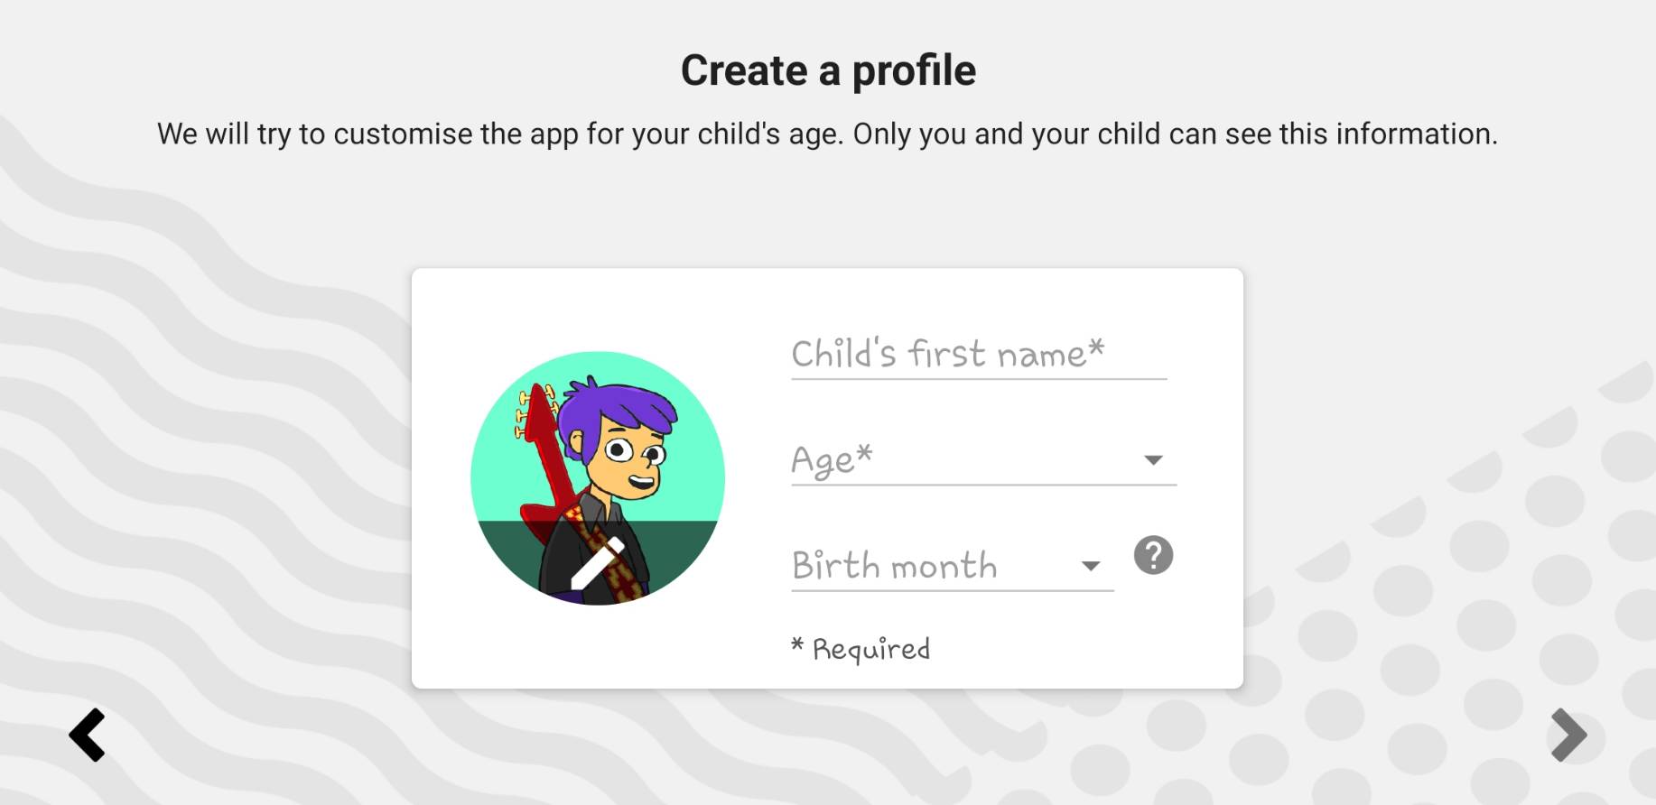The width and height of the screenshot is (1656, 805).
Task: Open the birth month help question mark
Action: (x=1153, y=555)
